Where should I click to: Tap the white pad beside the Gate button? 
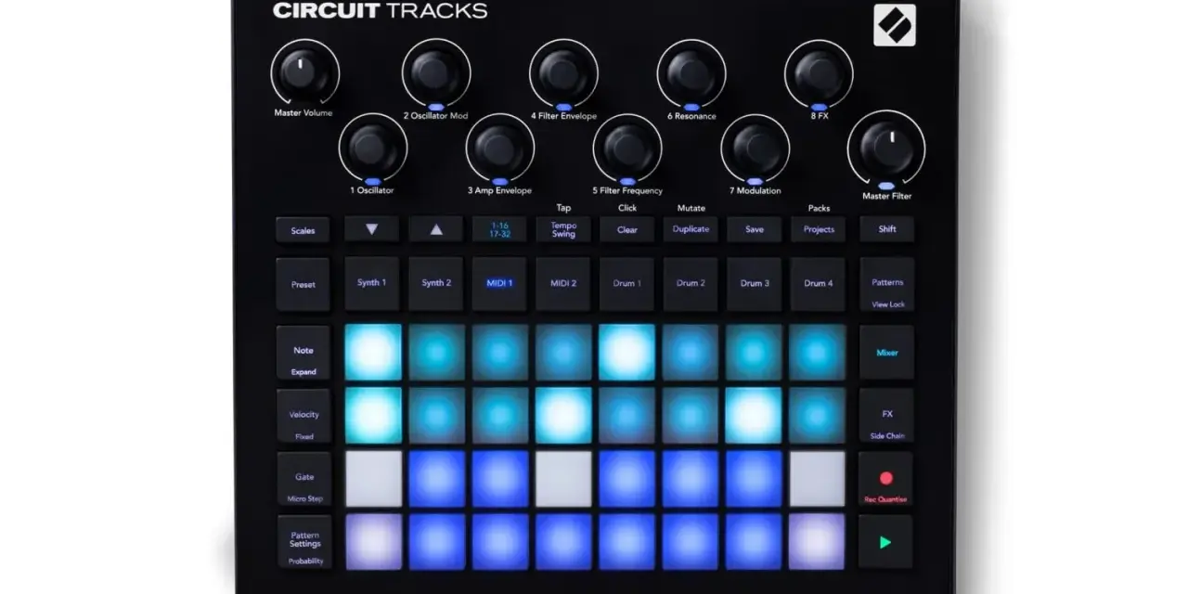click(373, 479)
